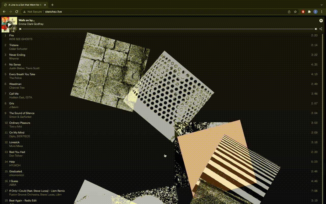Play track The Sound of Silence
Screen dimensions: 326x204
coord(161,115)
